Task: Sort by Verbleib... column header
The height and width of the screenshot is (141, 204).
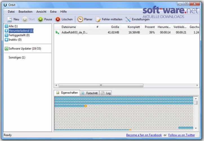Action: [x=180, y=27]
